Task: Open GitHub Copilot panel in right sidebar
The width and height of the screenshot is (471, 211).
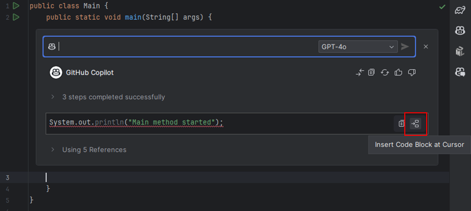Action: [x=460, y=31]
